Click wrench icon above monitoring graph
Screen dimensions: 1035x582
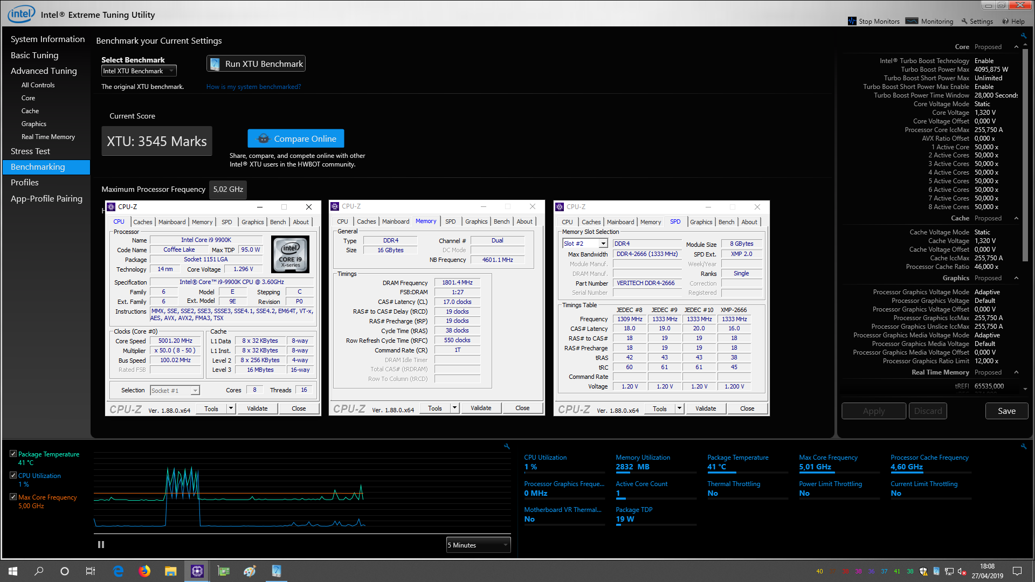(507, 446)
